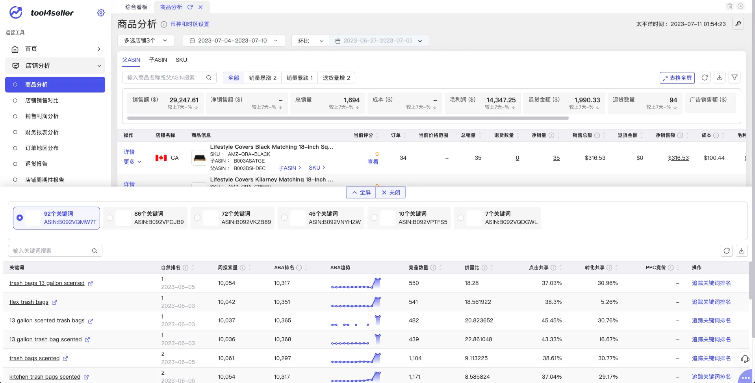Filter by 销量暴涨 2
This screenshot has width=755, height=383.
263,78
